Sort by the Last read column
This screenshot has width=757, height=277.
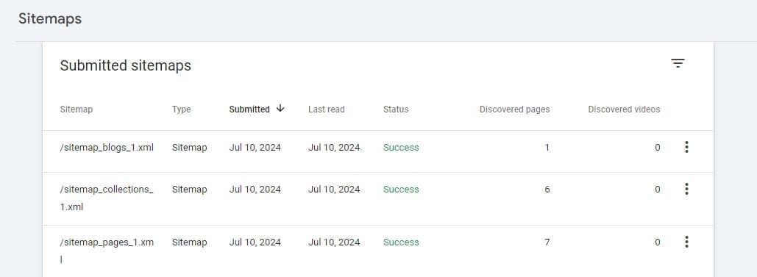(327, 109)
